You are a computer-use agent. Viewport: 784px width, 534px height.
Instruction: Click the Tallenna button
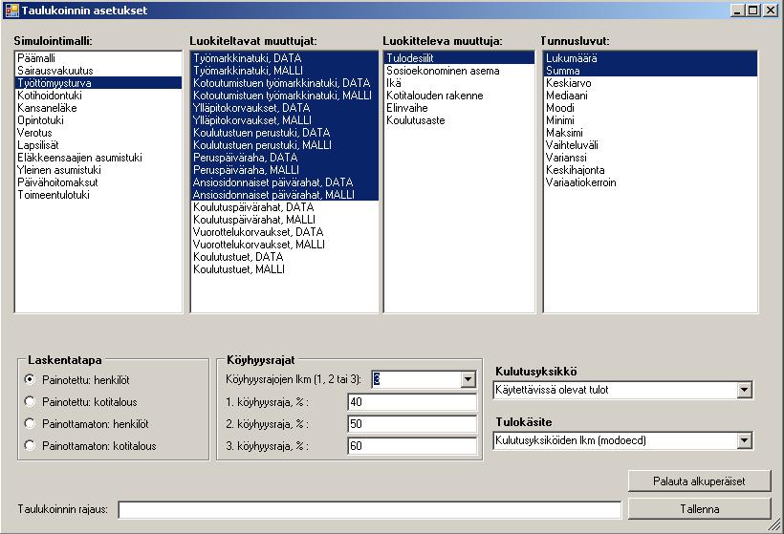[x=699, y=509]
